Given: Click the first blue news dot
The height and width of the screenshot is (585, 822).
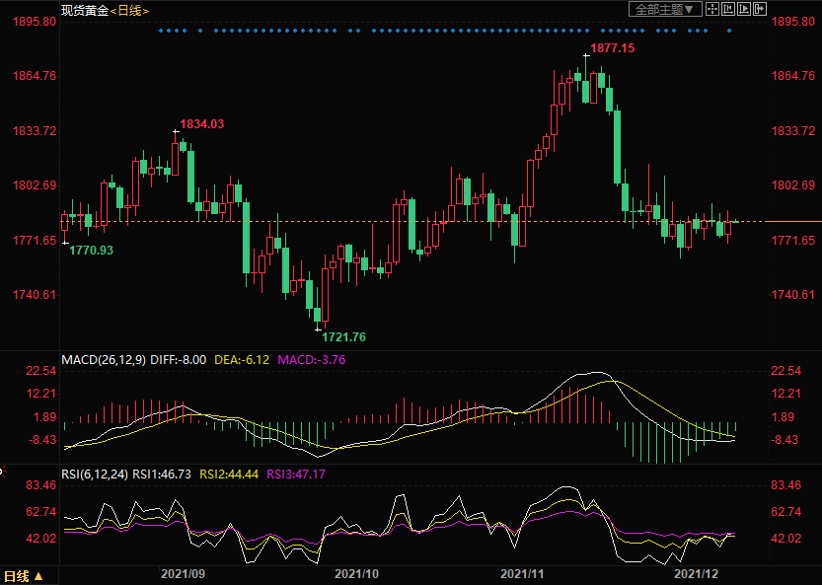Looking at the screenshot, I should tap(160, 31).
